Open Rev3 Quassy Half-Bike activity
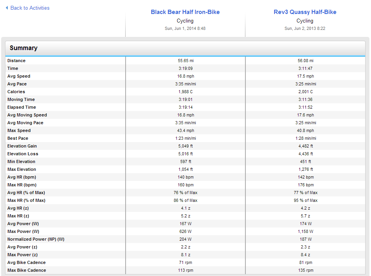The width and height of the screenshot is (371, 276). point(305,12)
